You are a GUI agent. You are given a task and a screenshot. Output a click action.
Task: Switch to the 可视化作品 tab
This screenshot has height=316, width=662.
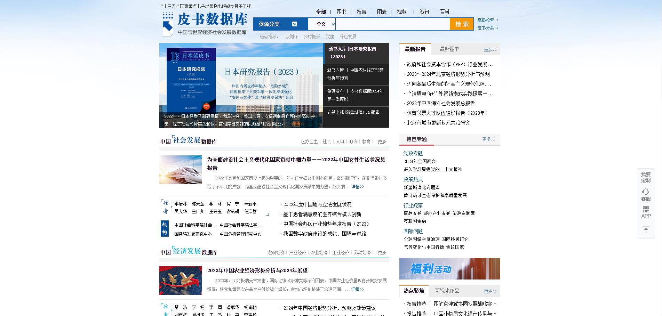coord(447,291)
